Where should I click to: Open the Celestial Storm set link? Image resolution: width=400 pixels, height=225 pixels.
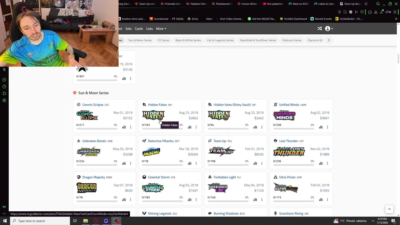click(159, 177)
